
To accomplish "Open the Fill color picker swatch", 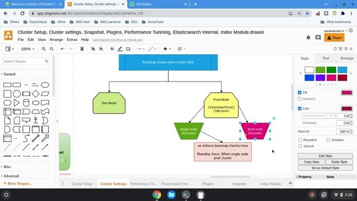I will tap(346, 93).
